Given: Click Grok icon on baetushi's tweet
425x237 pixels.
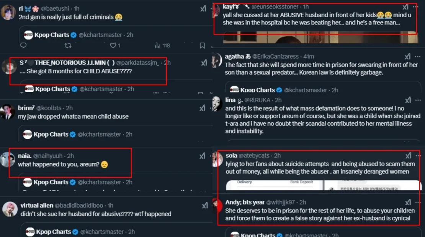Looking at the screenshot, I should click(203, 8).
